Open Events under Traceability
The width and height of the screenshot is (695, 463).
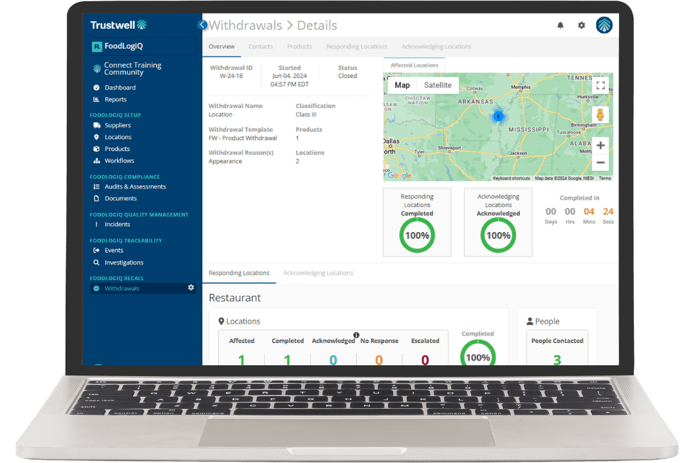coord(114,250)
